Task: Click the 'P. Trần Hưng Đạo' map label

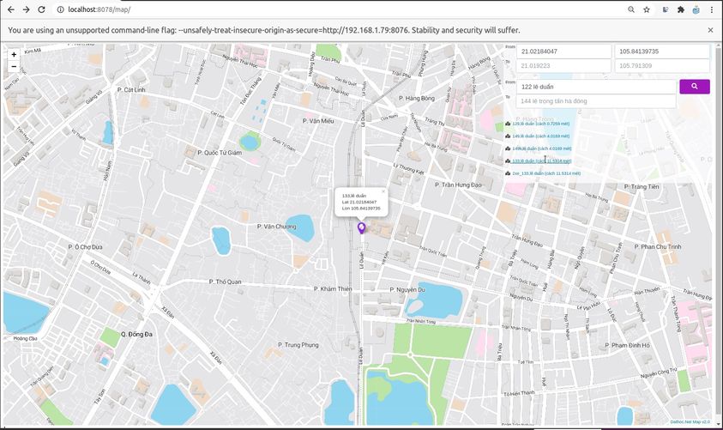Action: click(x=458, y=185)
